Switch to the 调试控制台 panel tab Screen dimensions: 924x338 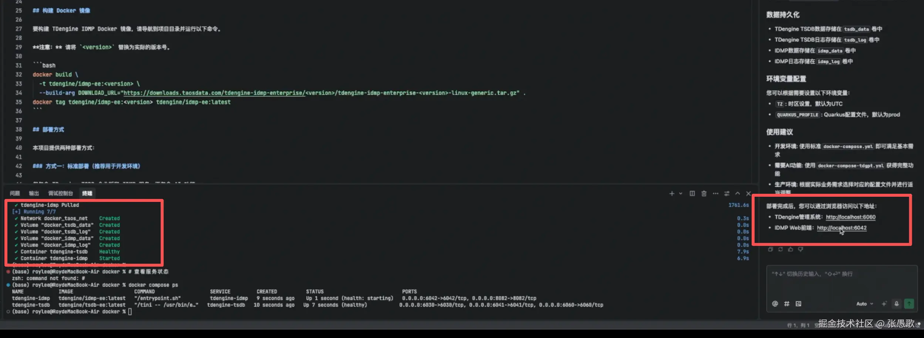point(61,193)
